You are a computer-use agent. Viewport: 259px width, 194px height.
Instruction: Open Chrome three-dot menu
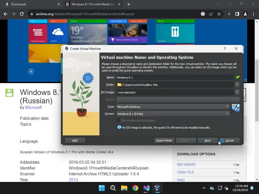click(253, 14)
